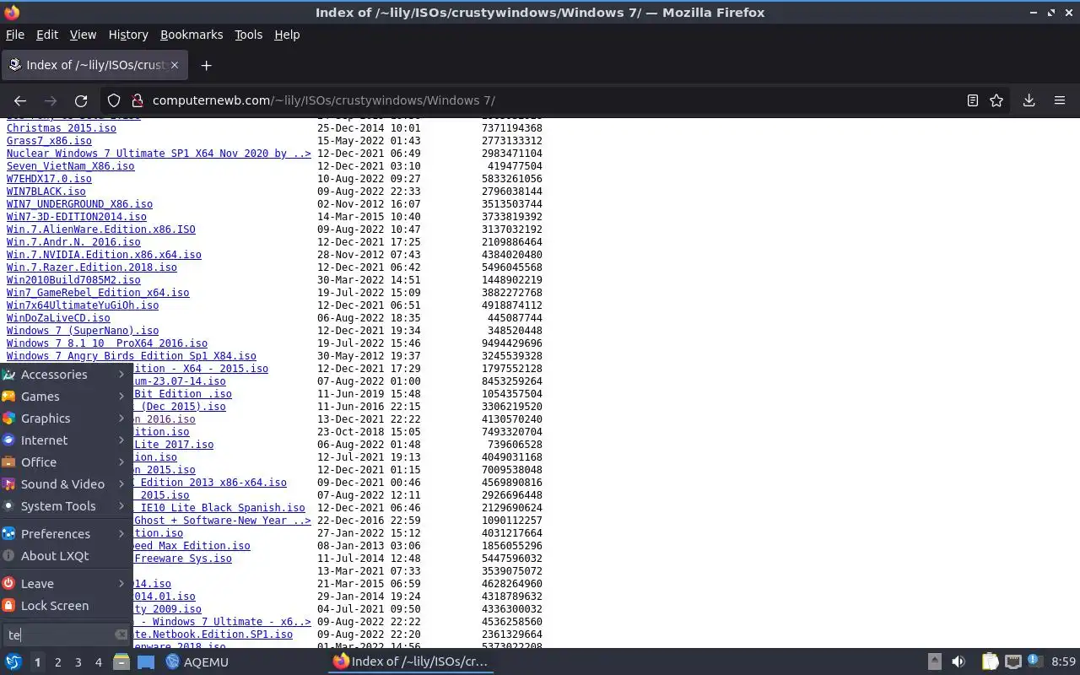1080x675 pixels.
Task: Switch to the AQEMU taskbar window
Action: (197, 662)
